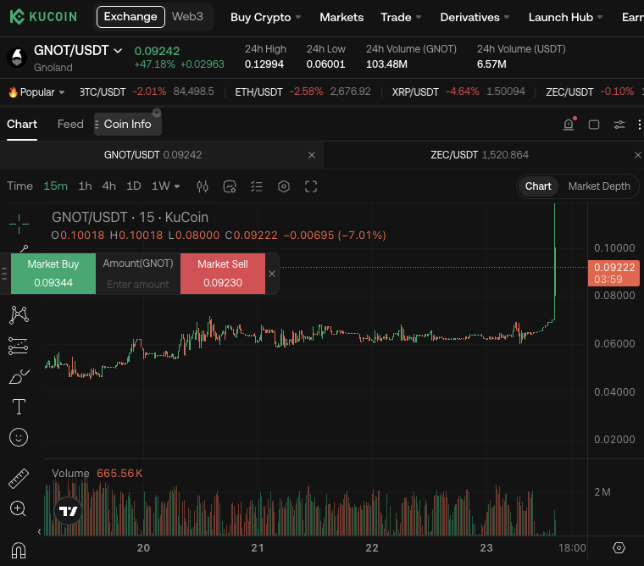Open the price alert bell icon
Image resolution: width=644 pixels, height=566 pixels.
569,124
